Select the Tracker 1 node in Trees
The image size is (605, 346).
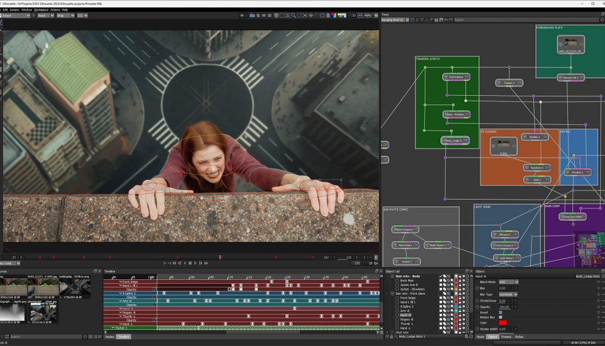point(509,83)
